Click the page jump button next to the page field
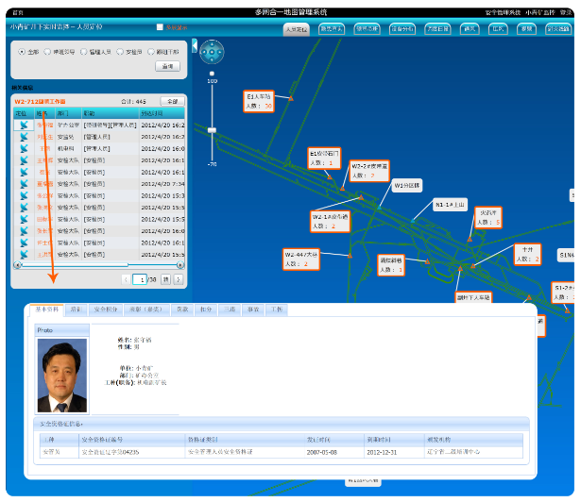The image size is (581, 502). pos(165,279)
